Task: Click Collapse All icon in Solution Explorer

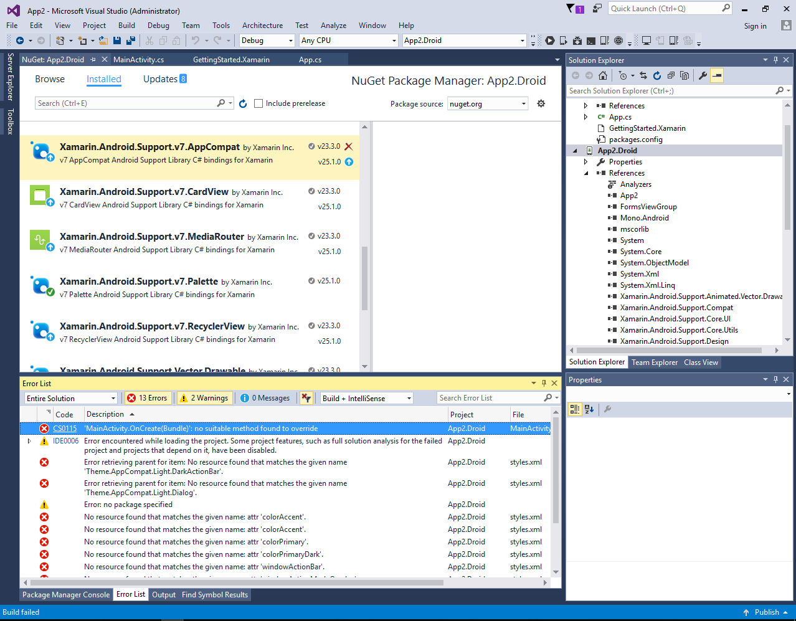Action: point(671,75)
